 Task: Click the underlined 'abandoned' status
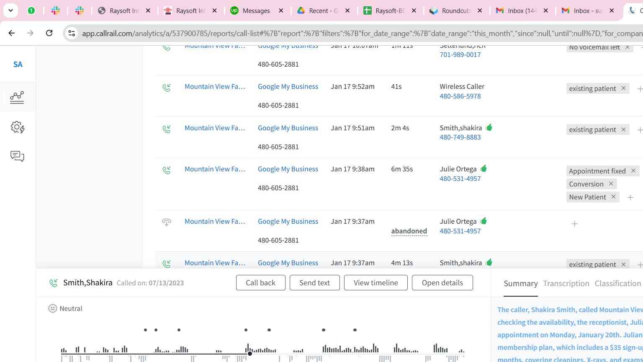[x=409, y=231]
